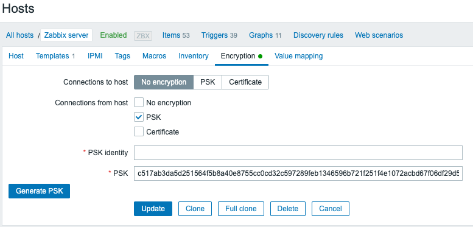The image size is (473, 227).
Task: Switch to the Tags tab
Action: (x=122, y=56)
